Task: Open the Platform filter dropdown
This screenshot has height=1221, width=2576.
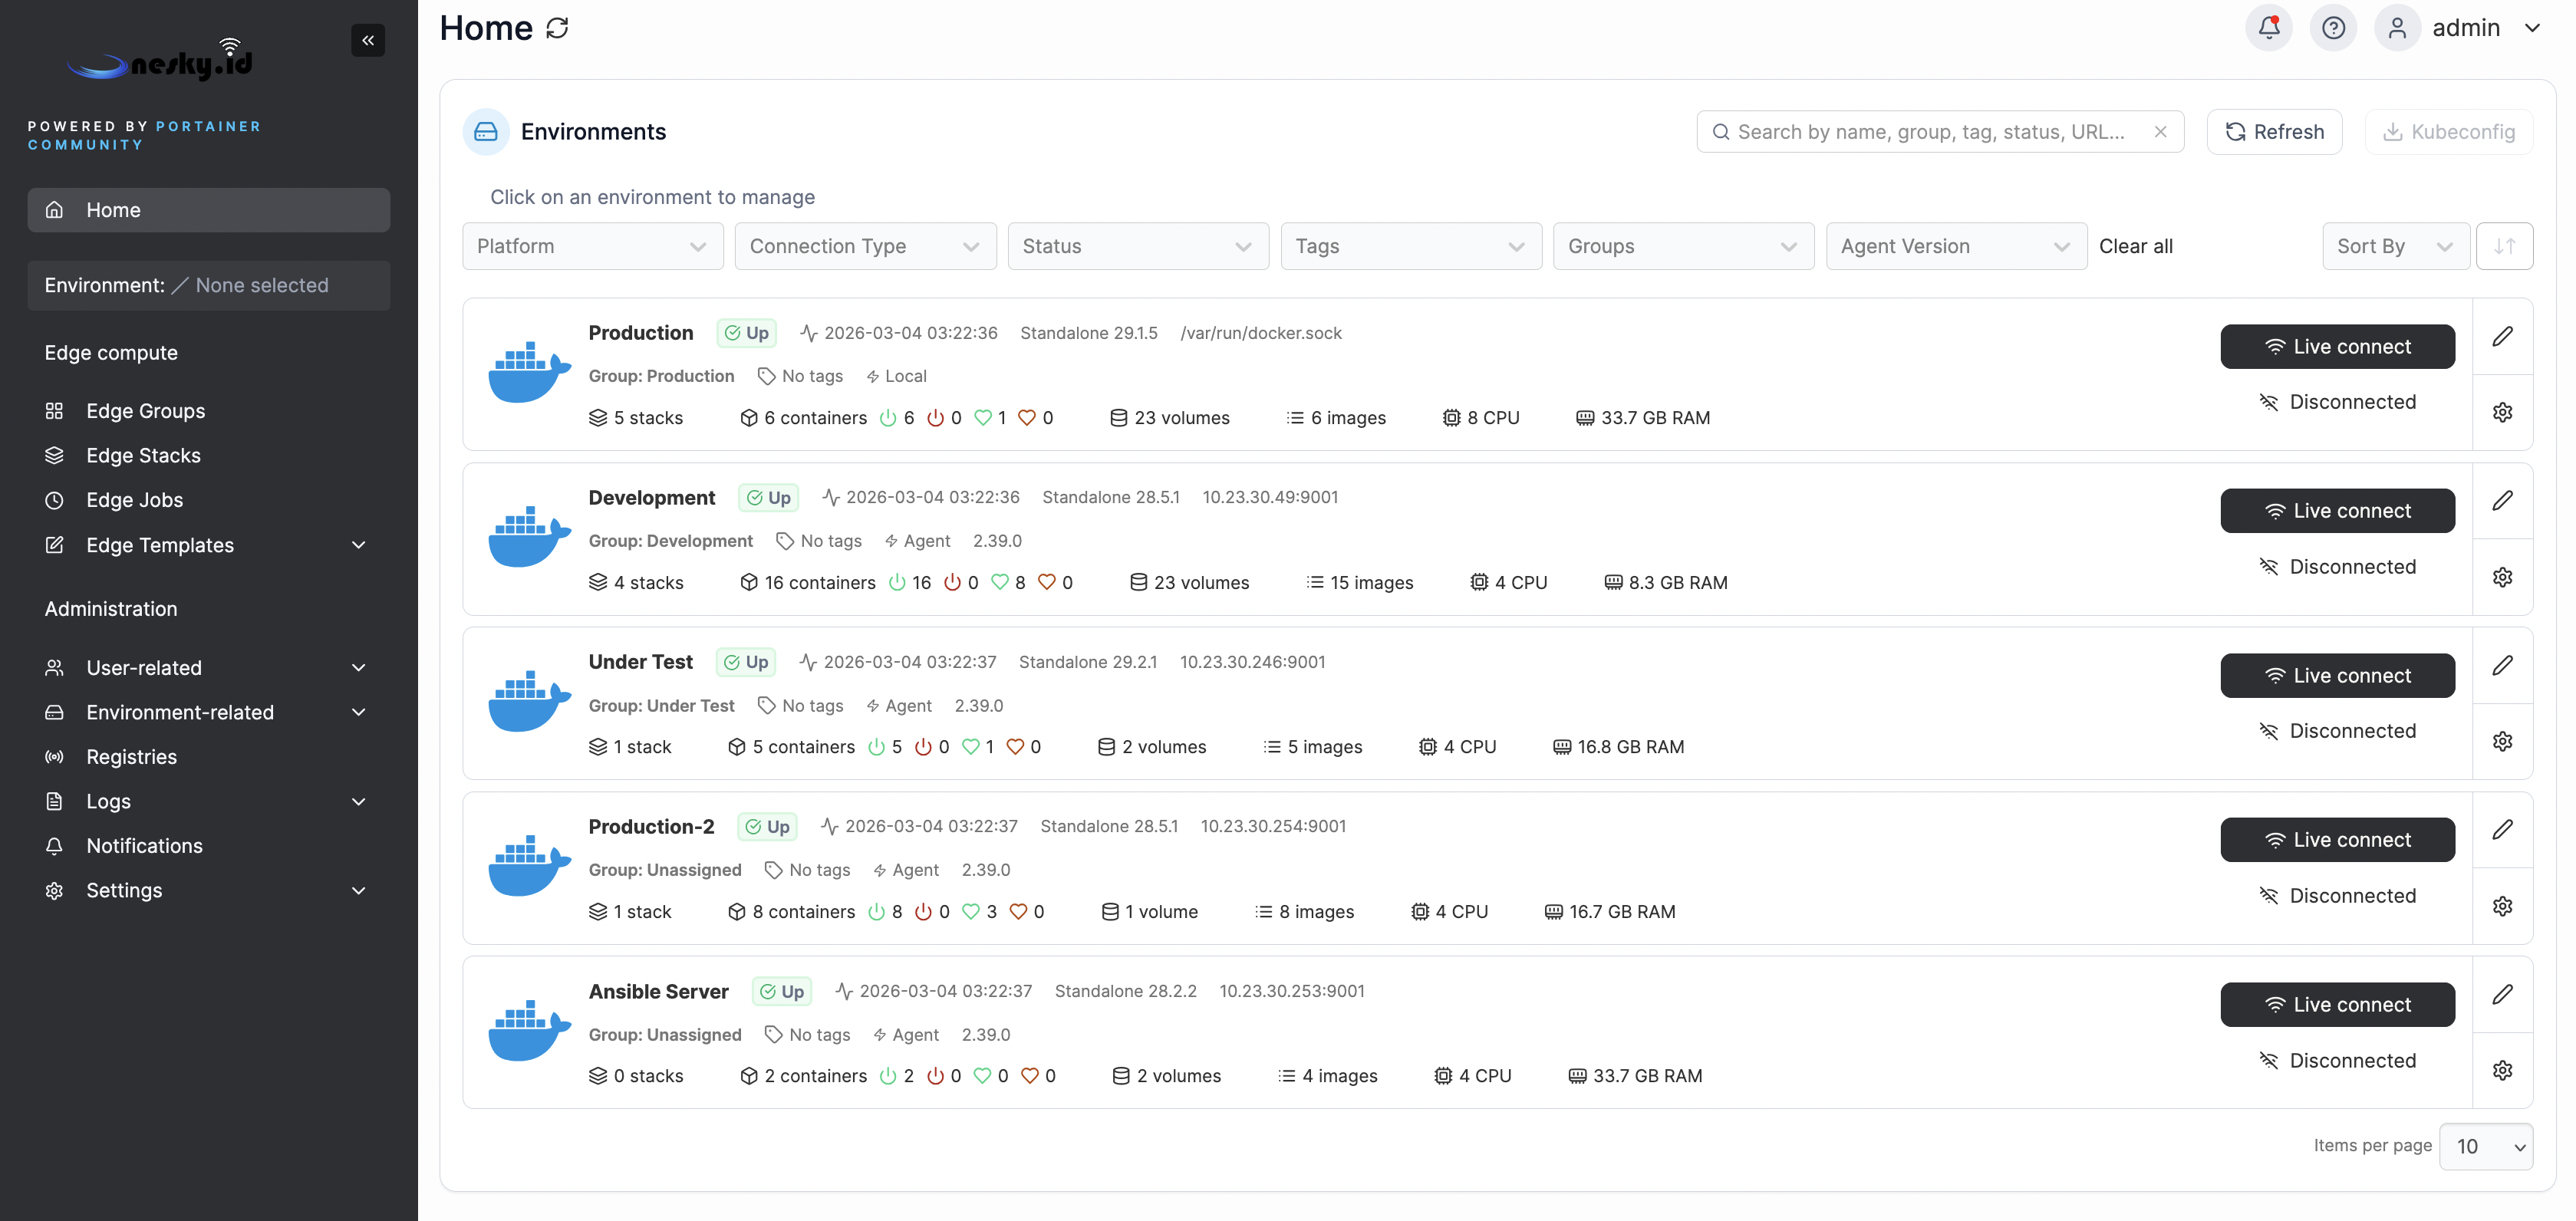Action: point(592,246)
